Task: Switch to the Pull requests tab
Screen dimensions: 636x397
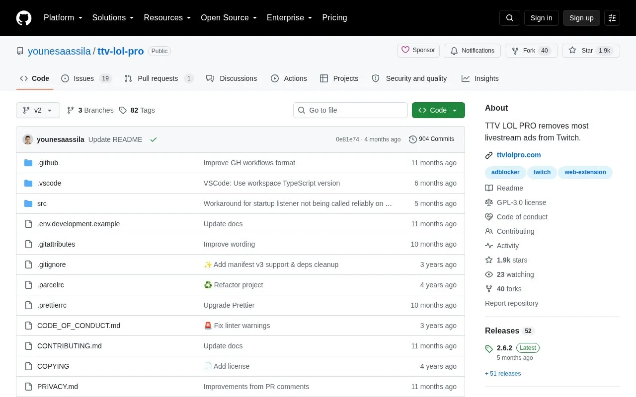Action: 159,78
